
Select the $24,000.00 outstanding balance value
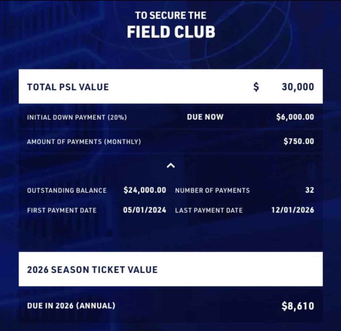pyautogui.click(x=145, y=190)
